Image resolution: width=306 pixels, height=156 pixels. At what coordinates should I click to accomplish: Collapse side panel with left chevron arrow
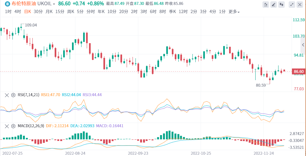pyautogui.click(x=303, y=45)
